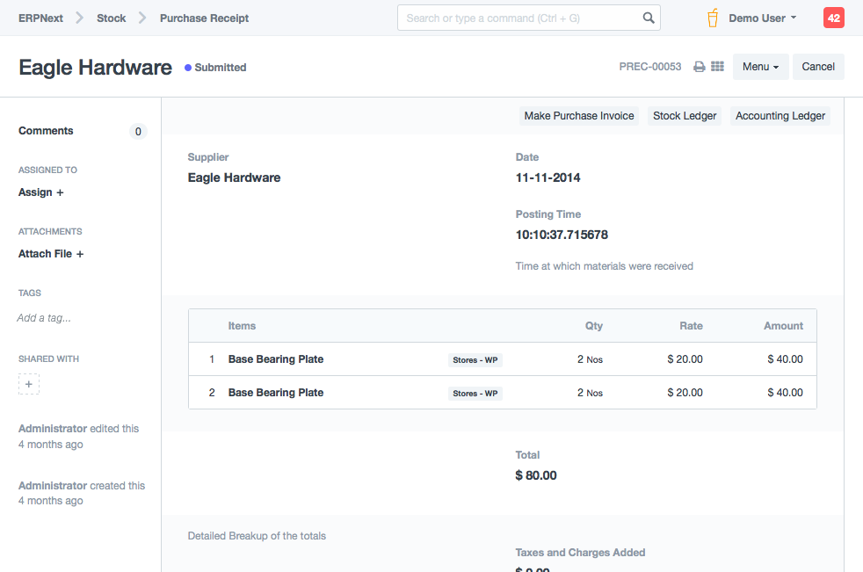Click Assign + in sidebar
The width and height of the screenshot is (863, 572).
click(41, 192)
